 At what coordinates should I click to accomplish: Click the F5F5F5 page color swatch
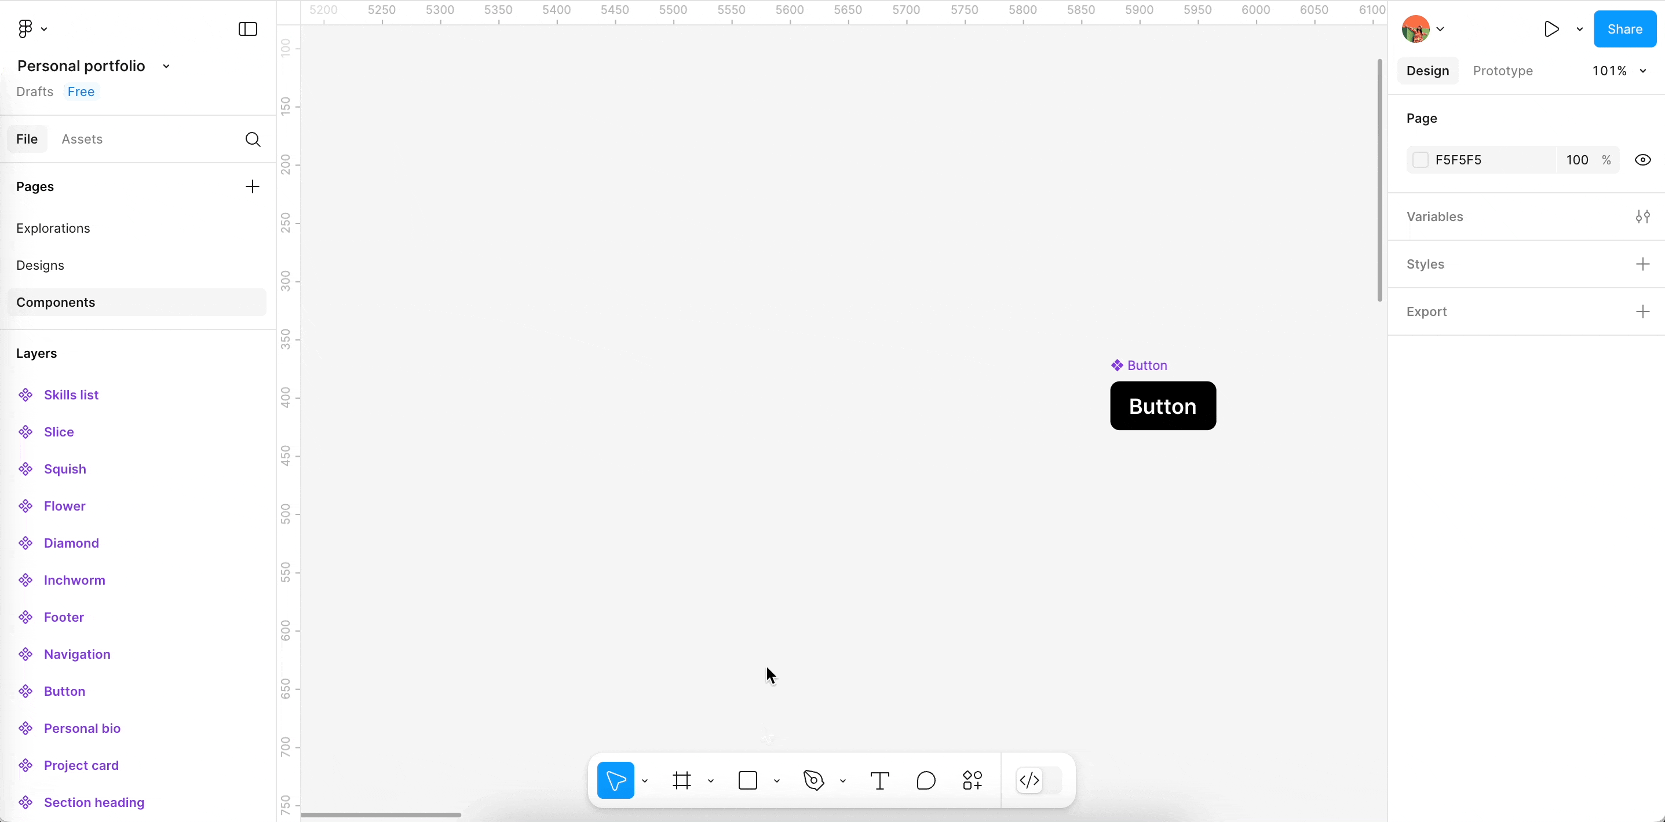1420,160
